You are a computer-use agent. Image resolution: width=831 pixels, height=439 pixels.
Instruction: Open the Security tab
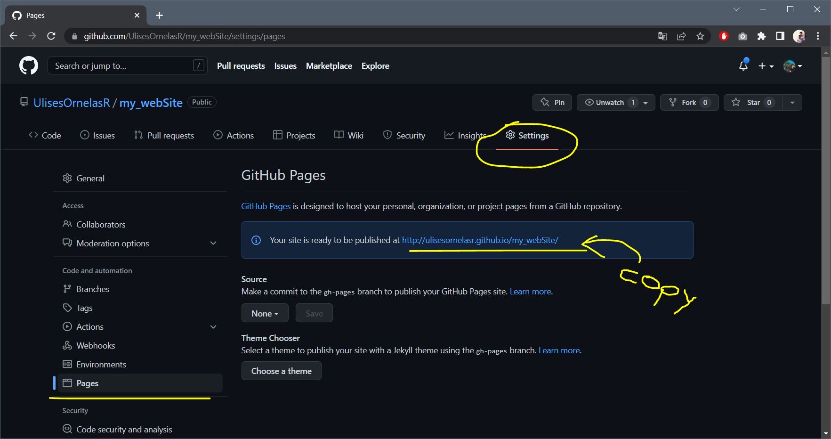click(x=404, y=135)
